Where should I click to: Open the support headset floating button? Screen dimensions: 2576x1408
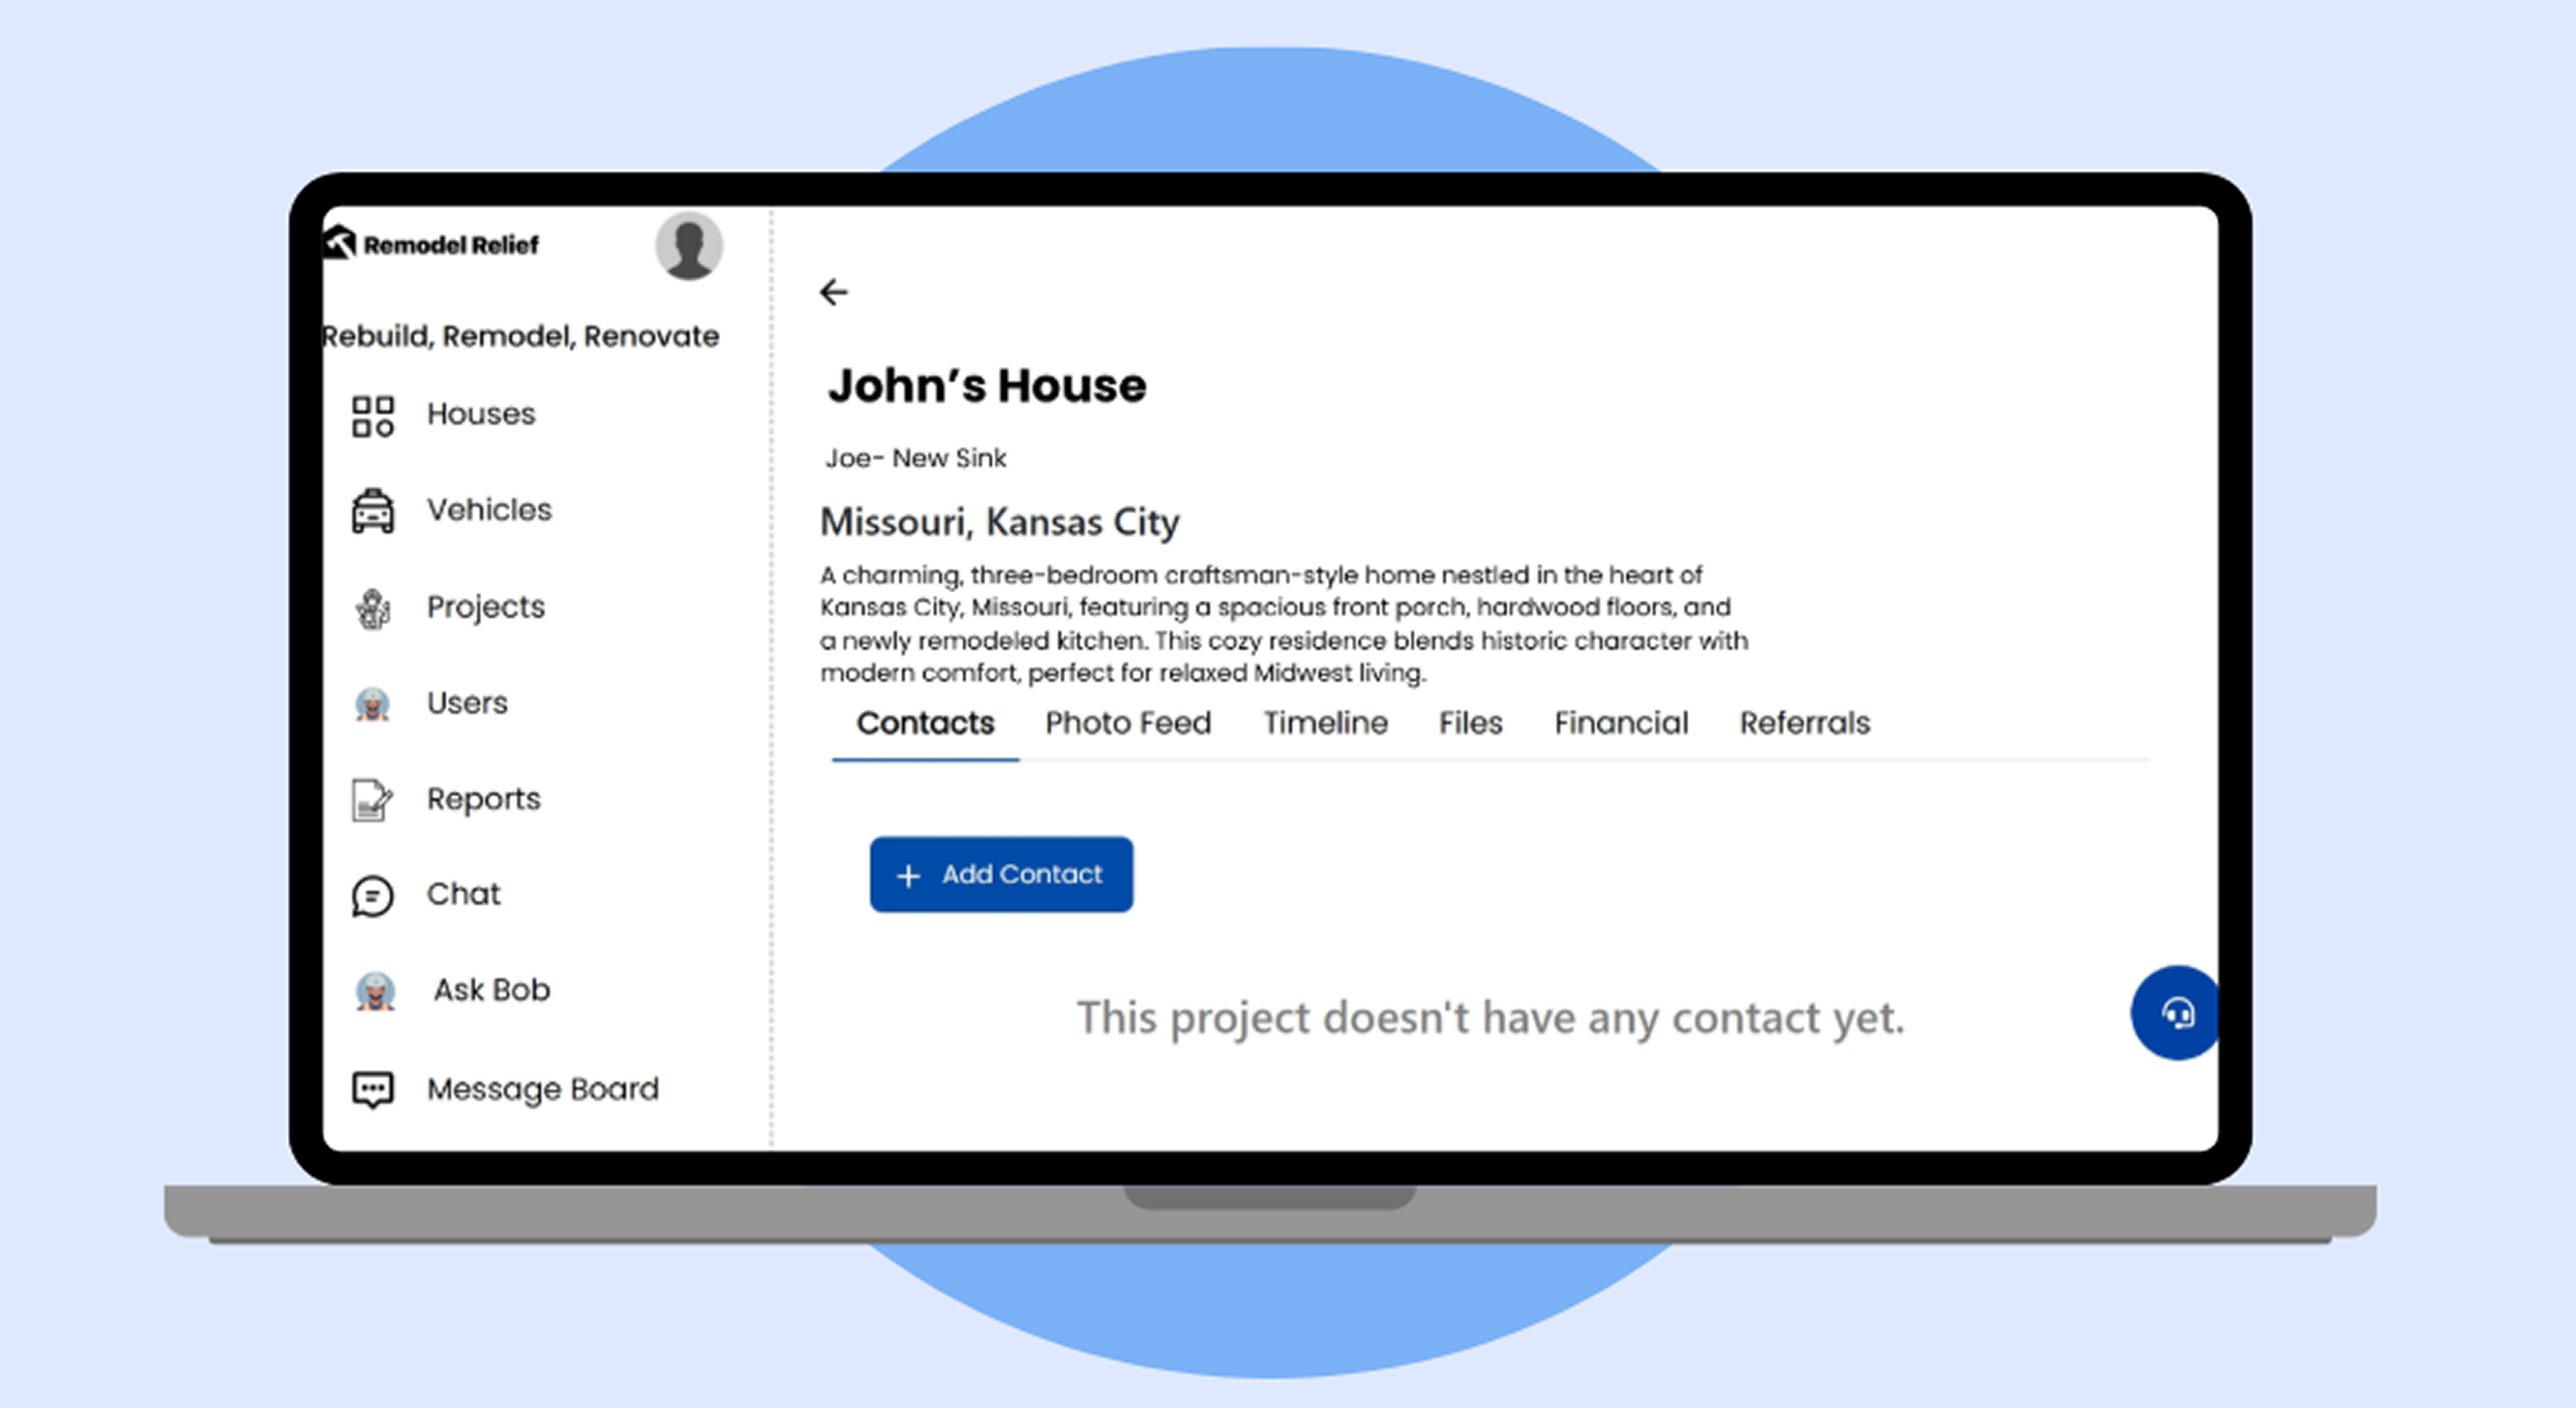click(x=2176, y=1012)
